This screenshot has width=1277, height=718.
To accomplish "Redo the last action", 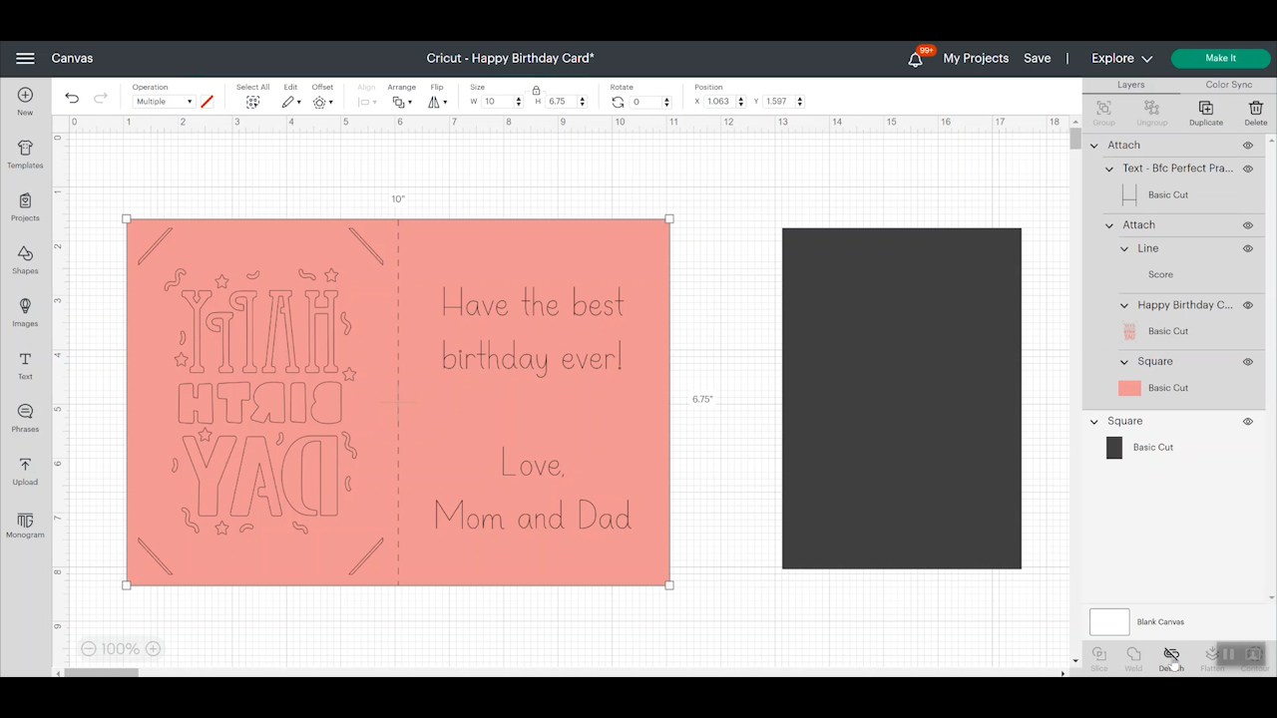I will click(100, 98).
